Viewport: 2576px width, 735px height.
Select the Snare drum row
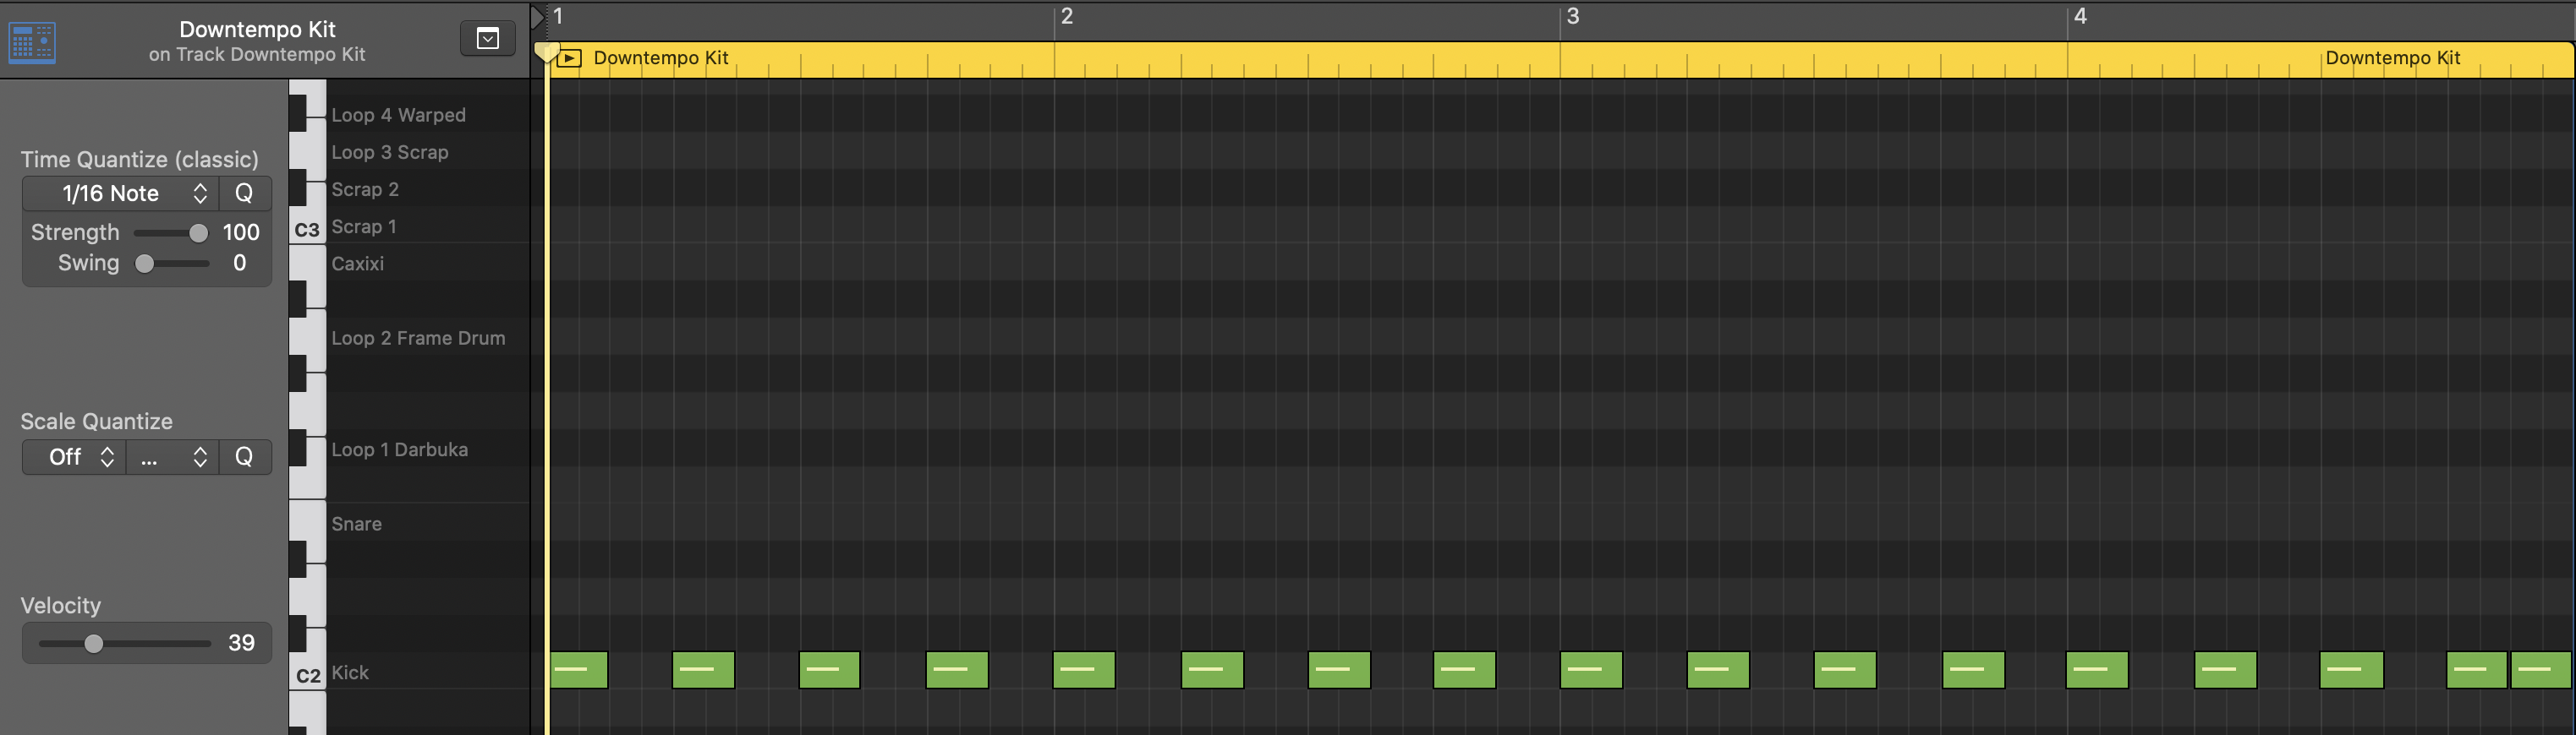[x=429, y=523]
